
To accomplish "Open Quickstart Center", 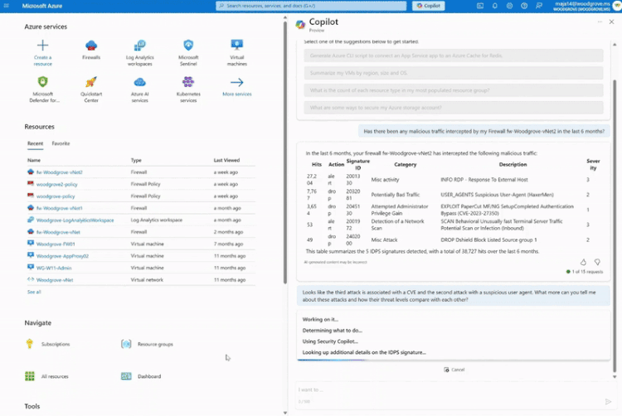I will point(91,89).
